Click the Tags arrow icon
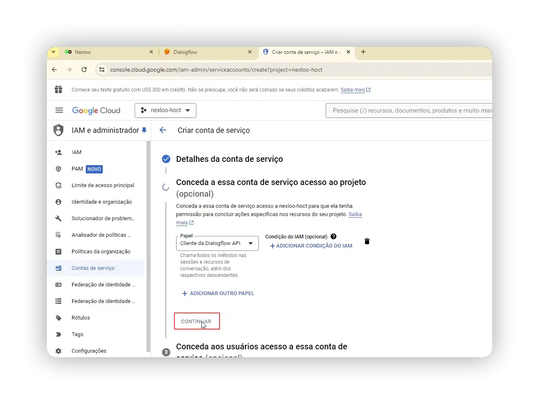 (58, 334)
